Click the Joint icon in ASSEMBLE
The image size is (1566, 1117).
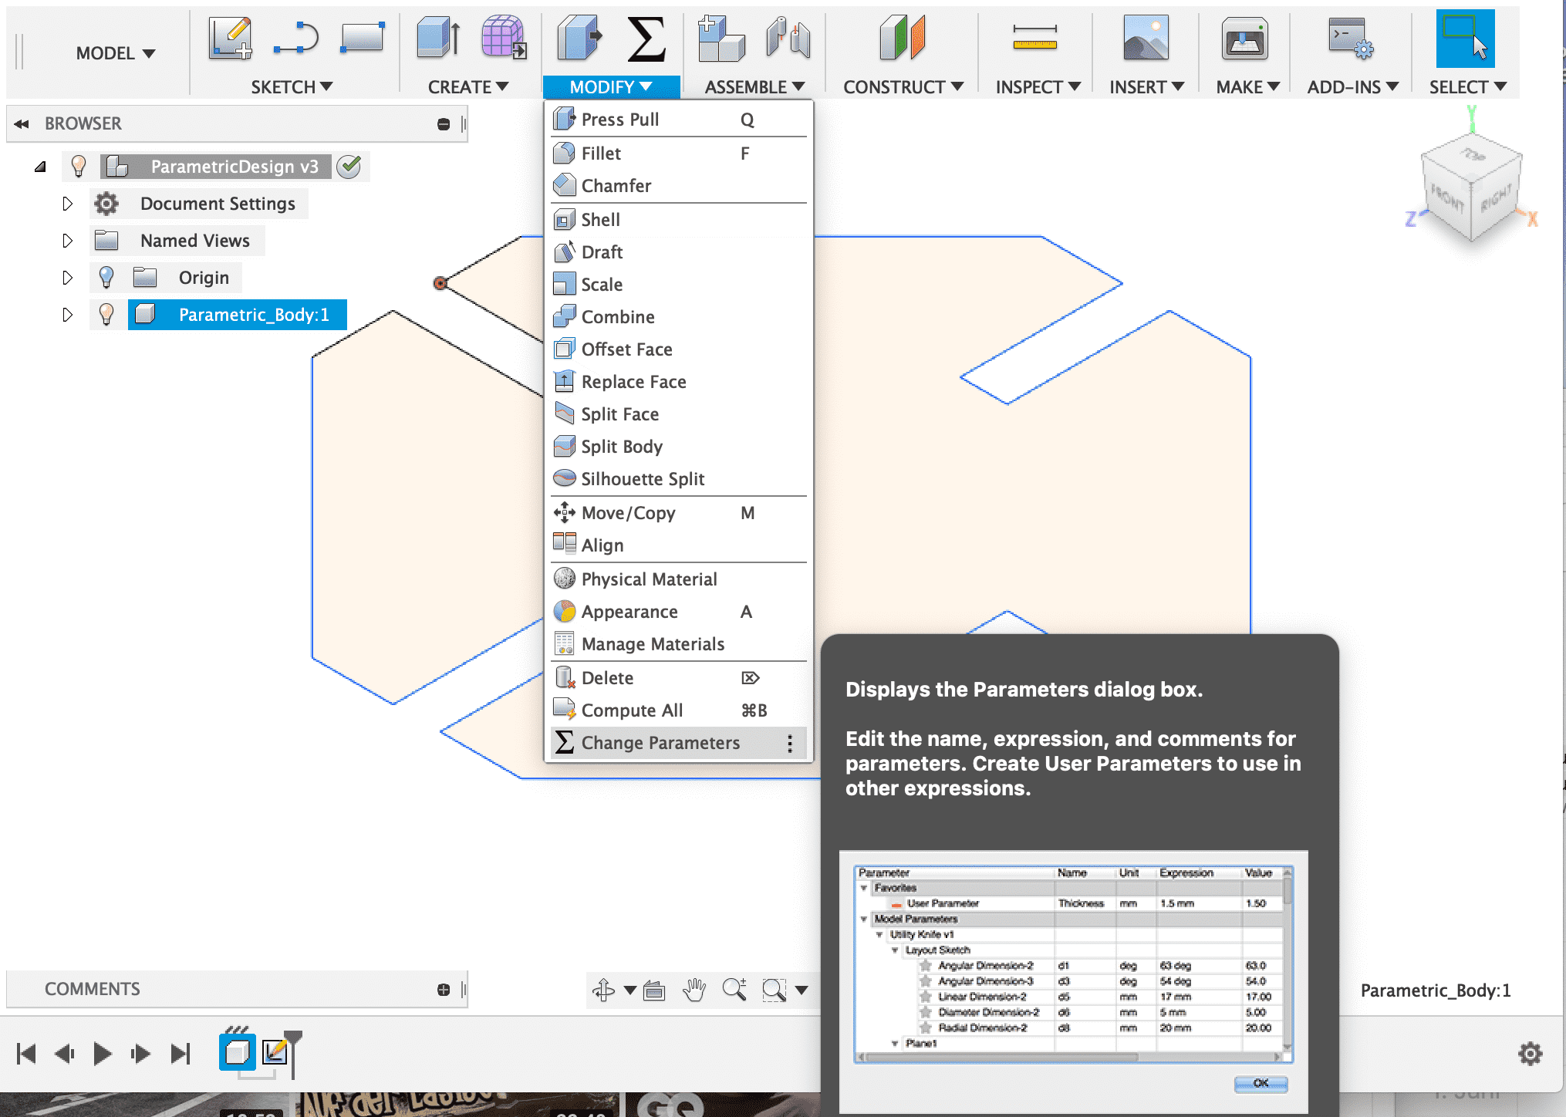pos(788,39)
